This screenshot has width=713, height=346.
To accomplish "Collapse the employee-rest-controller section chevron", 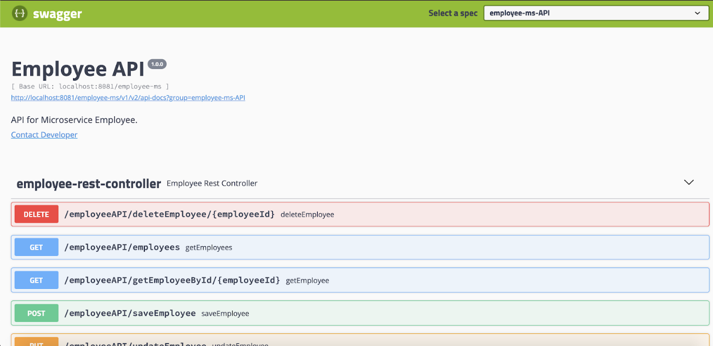I will 688,183.
